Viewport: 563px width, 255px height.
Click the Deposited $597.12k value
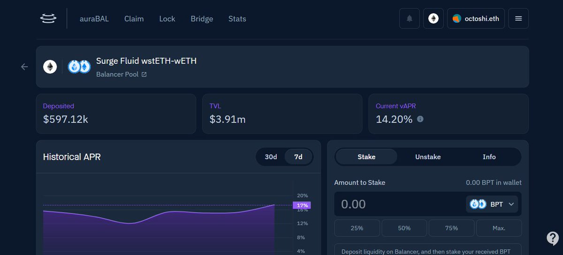(x=65, y=119)
